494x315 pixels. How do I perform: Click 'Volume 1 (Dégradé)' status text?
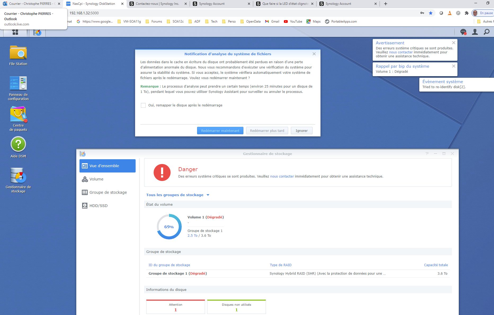coord(206,217)
